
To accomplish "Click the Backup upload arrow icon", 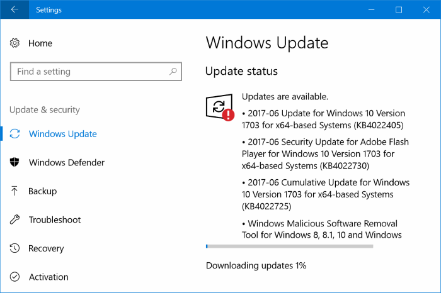I will (15, 191).
